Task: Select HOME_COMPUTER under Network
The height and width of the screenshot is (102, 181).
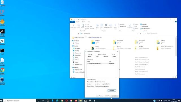Action: click(79, 72)
